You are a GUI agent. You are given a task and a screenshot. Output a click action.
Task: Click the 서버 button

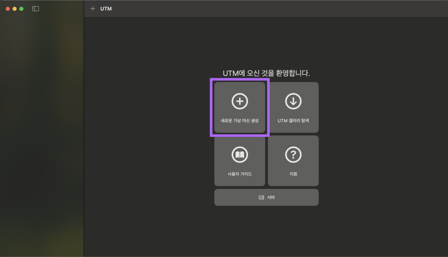[x=266, y=197]
